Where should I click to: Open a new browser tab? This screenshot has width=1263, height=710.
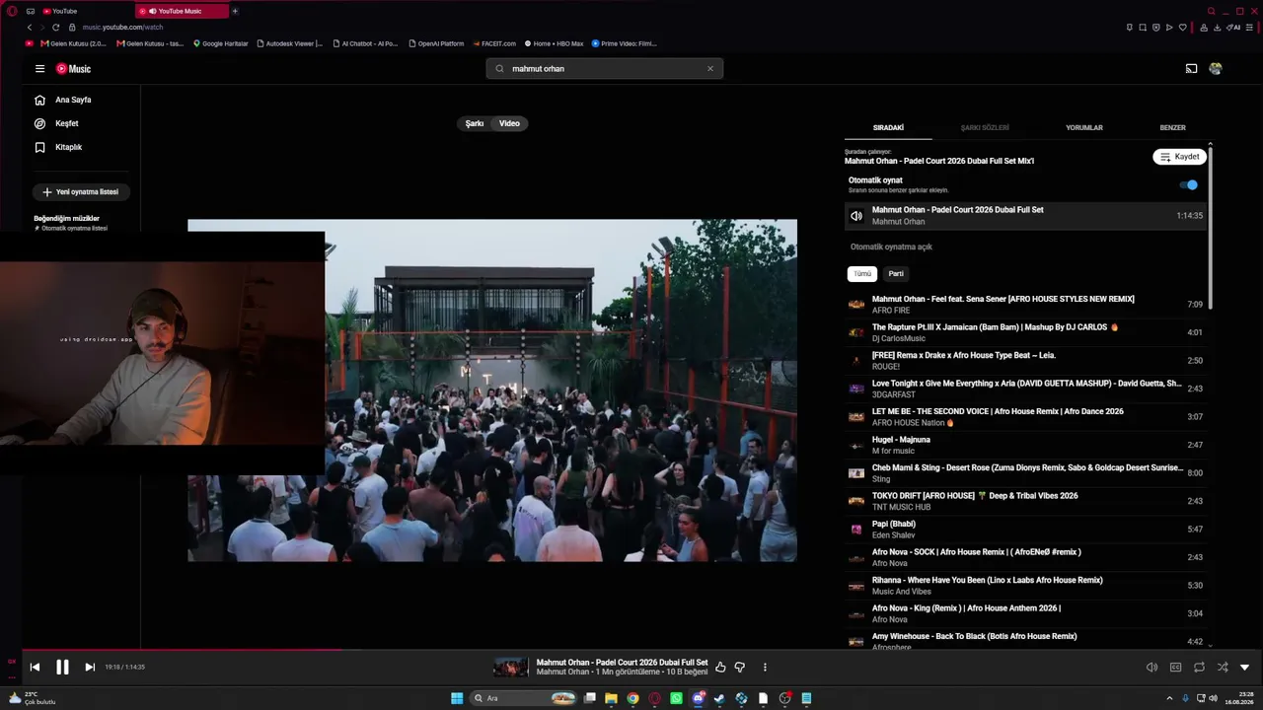click(x=235, y=11)
